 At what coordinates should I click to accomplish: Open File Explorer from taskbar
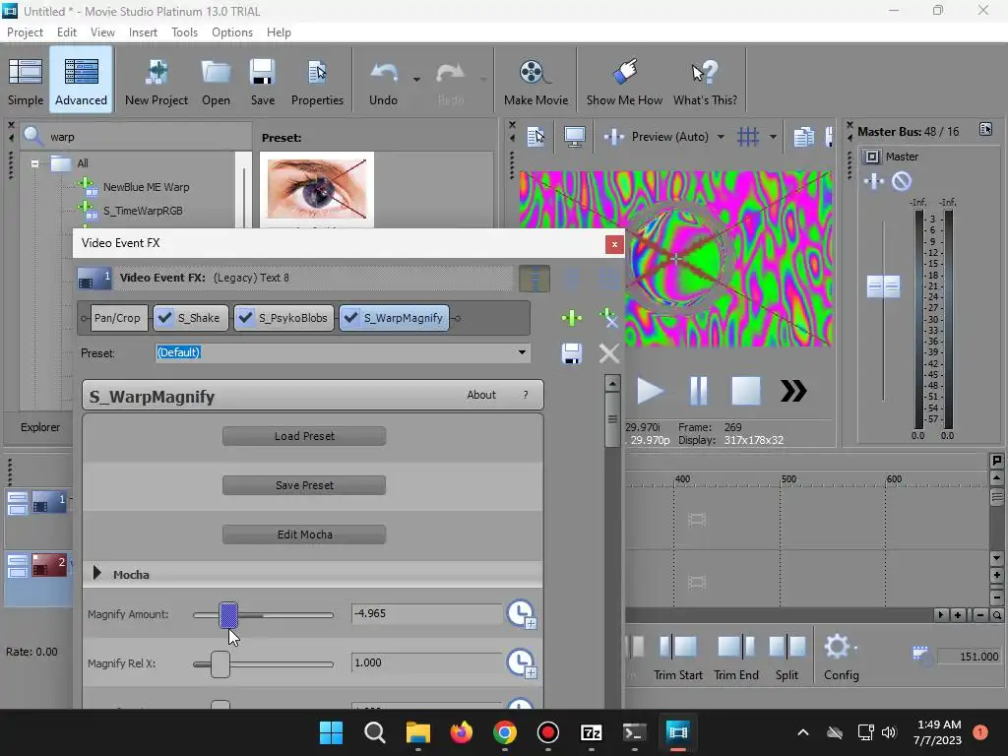[x=417, y=732]
